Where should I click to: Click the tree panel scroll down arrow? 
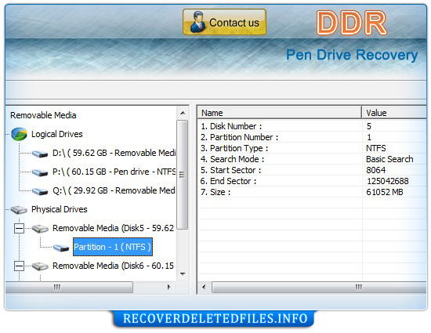(183, 274)
